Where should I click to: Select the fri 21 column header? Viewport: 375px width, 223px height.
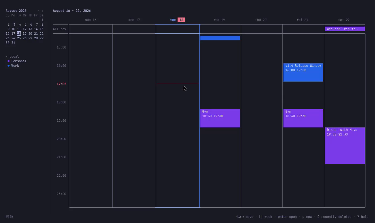(302, 20)
